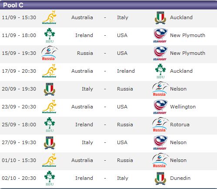Click USA Rugby logo in the 11/09 18:00 row
This screenshot has width=217, height=189.
160,35
